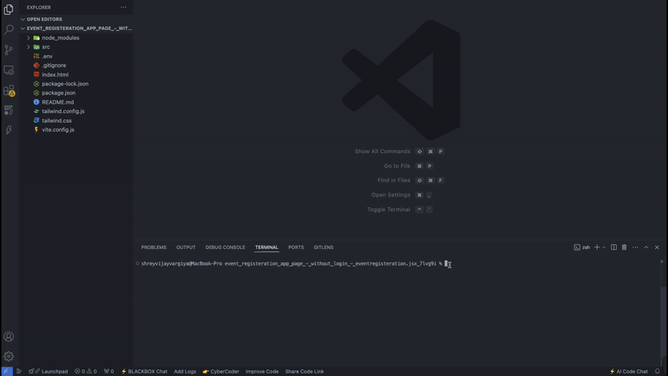668x376 pixels.
Task: Switch to the PROBLEMS tab
Action: [154, 247]
